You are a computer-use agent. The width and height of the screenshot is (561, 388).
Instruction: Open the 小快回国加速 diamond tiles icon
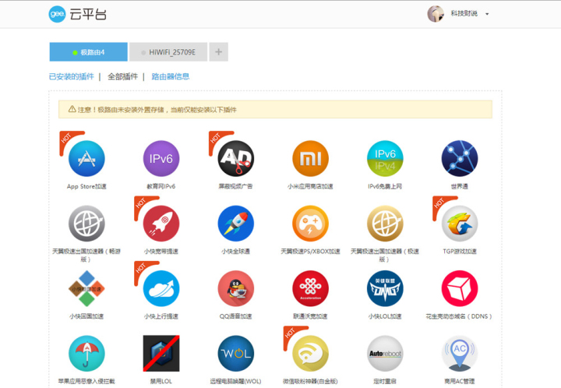coord(86,288)
